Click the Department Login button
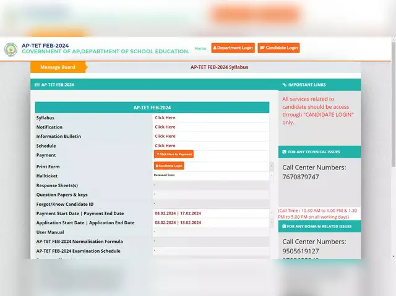 (233, 48)
